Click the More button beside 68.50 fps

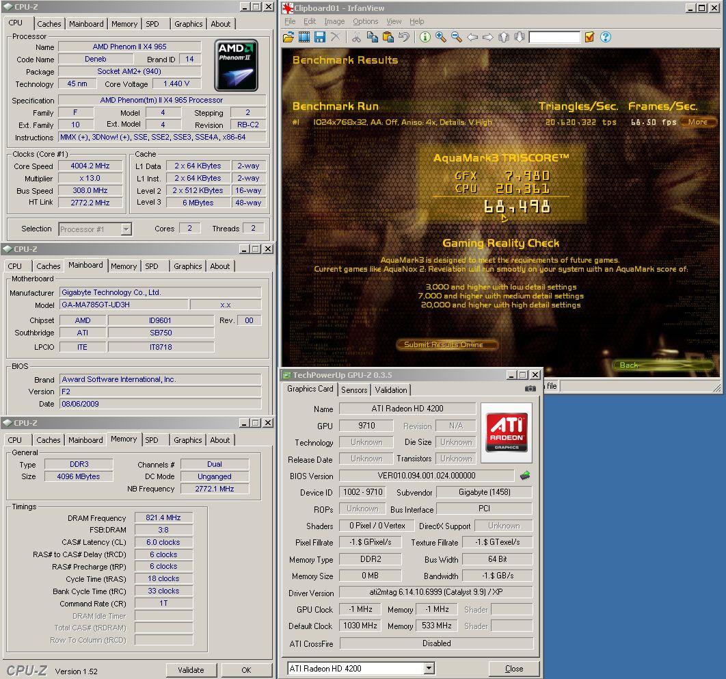[698, 122]
